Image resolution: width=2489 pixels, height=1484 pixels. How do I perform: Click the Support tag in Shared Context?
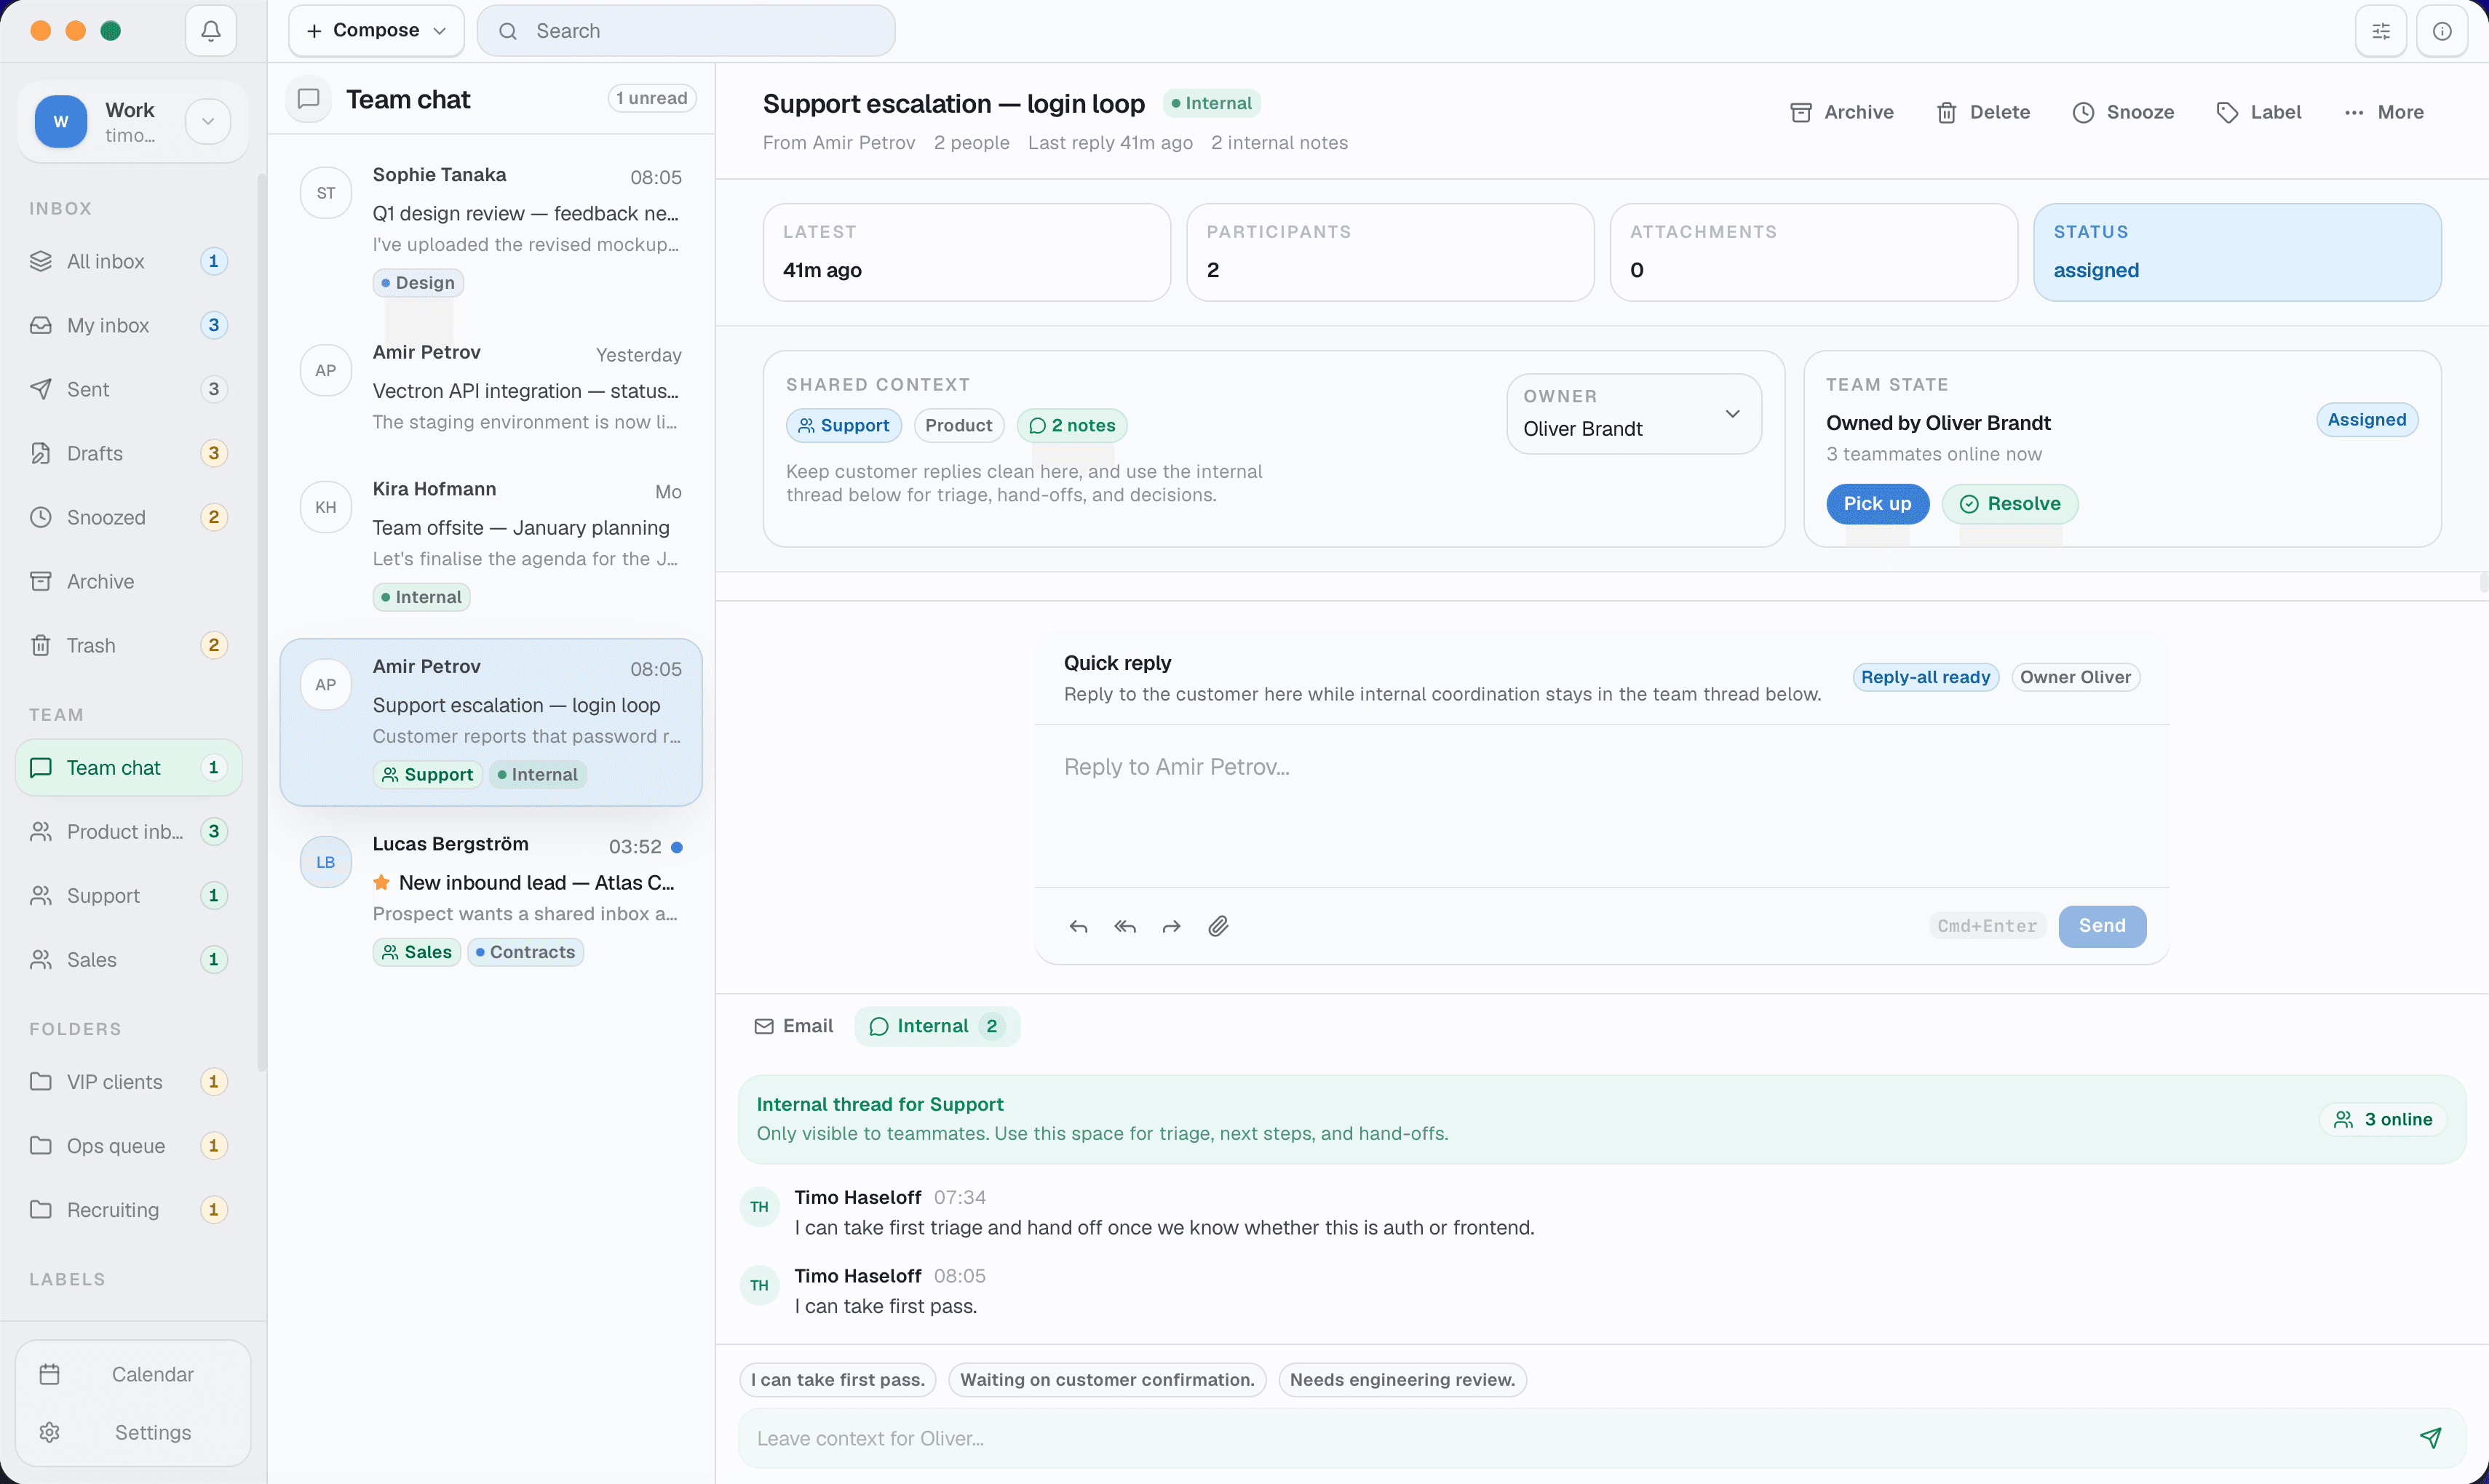point(843,425)
